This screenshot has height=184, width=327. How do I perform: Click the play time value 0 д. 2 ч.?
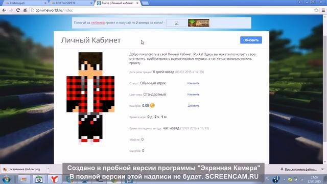pos(157,117)
